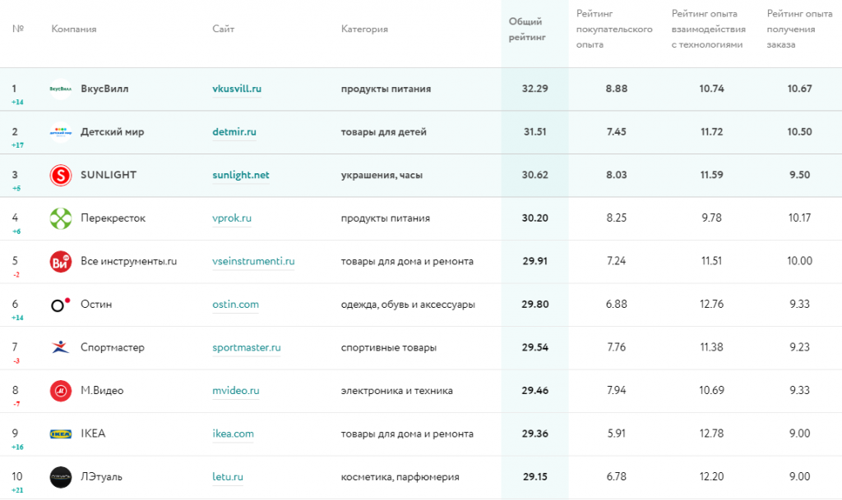842x500 pixels.
Task: Open the detmir.ru site link
Action: pos(234,132)
